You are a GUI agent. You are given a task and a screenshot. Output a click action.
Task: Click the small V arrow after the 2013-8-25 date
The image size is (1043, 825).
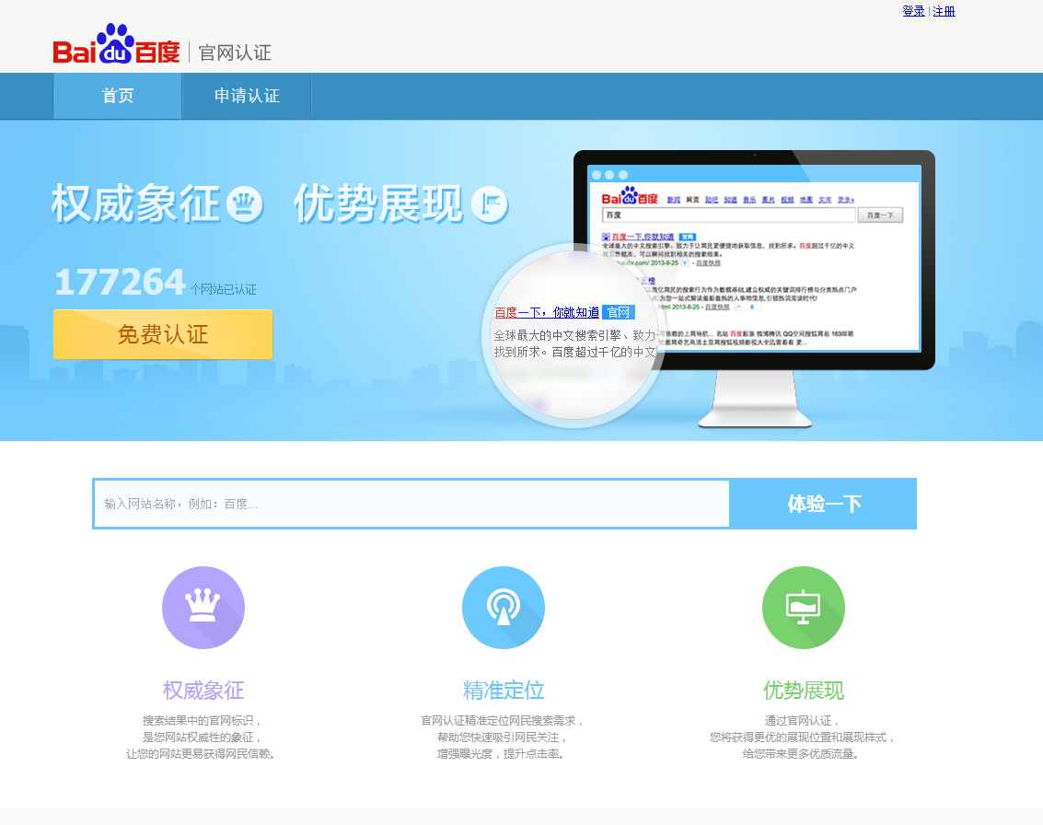coord(684,263)
